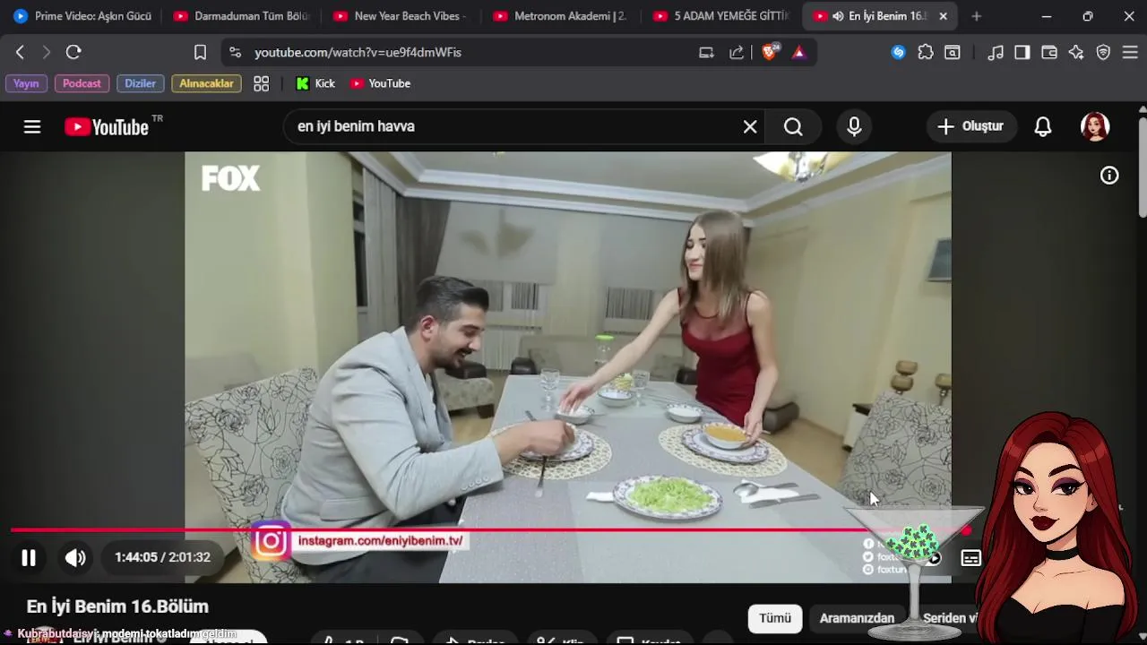
Task: Open the Kick bookmark
Action: coord(315,83)
